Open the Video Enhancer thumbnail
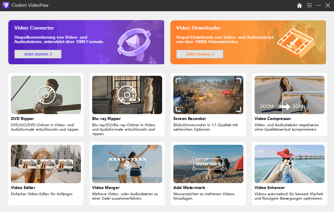This screenshot has height=212, width=334. 289,164
